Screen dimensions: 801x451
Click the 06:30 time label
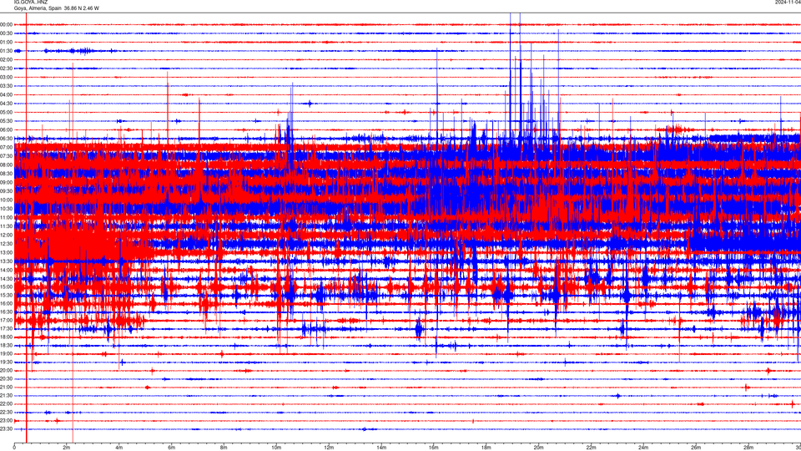click(6, 139)
